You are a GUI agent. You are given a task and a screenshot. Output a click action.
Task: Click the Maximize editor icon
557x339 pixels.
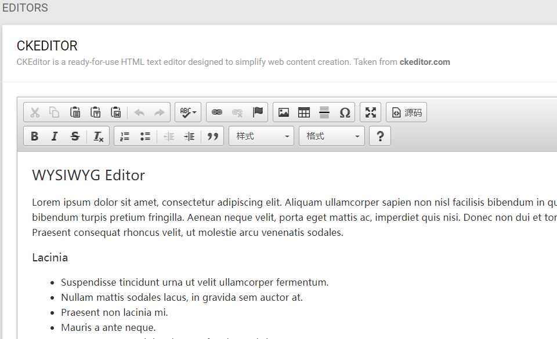(x=371, y=112)
